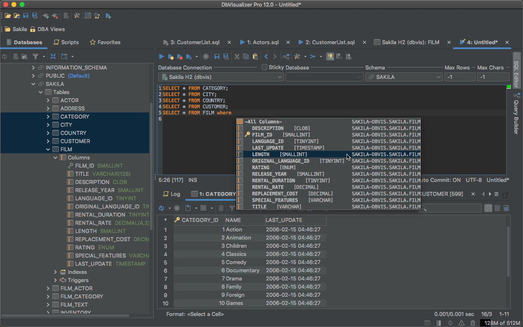Open the 1: Actors.sql editor tab
The image size is (523, 327).
[x=261, y=42]
